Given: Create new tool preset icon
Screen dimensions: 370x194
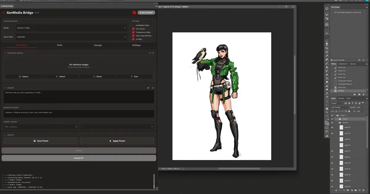Looking at the screenshot, I should pyautogui.click(x=359, y=60).
